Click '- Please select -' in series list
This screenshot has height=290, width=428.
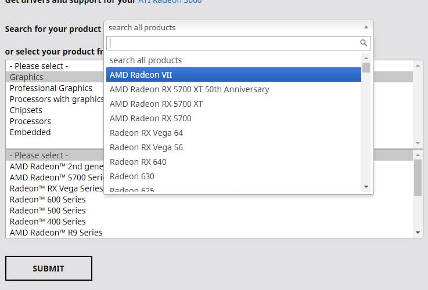pos(56,155)
